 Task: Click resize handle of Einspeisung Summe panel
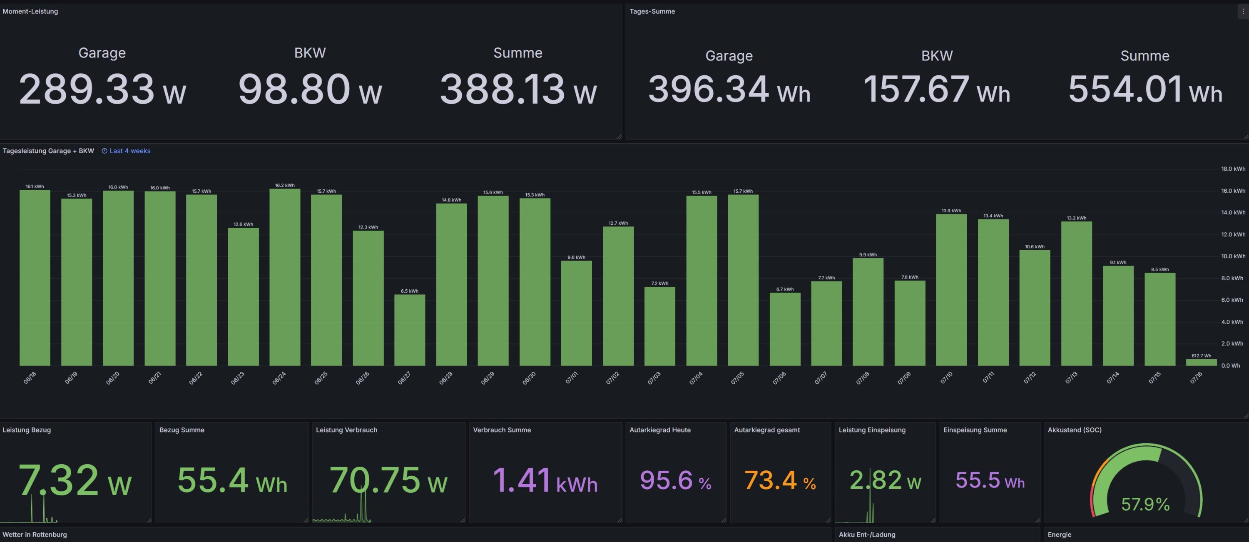(1037, 520)
